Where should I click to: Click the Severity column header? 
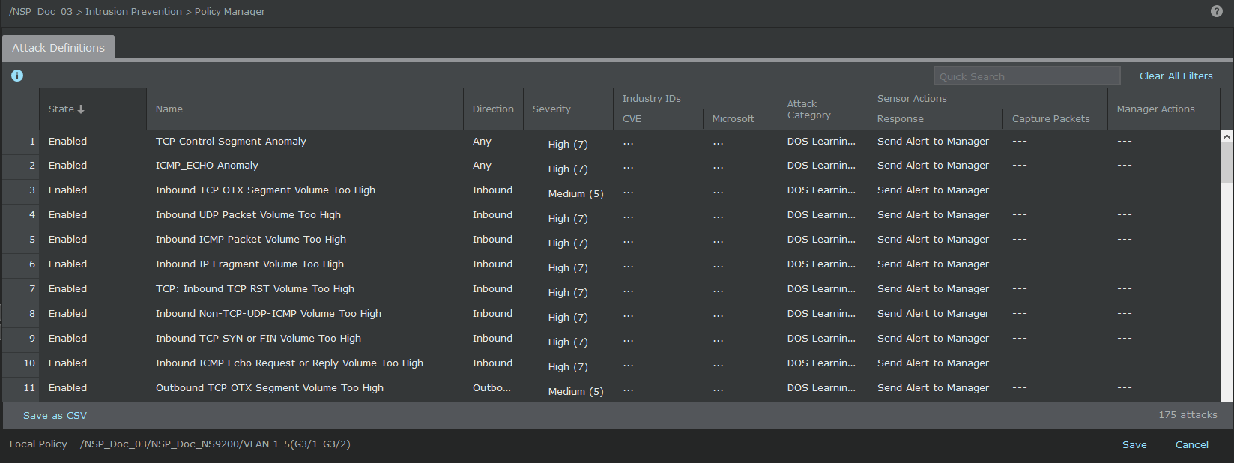[568, 109]
